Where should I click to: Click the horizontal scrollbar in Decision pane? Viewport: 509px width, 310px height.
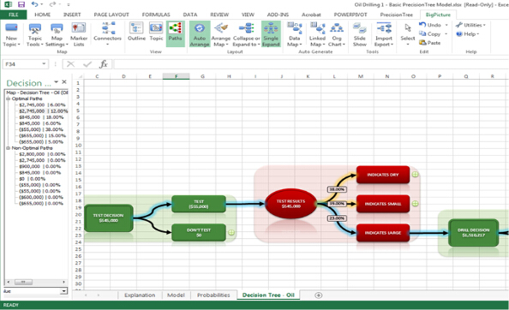coord(36,282)
